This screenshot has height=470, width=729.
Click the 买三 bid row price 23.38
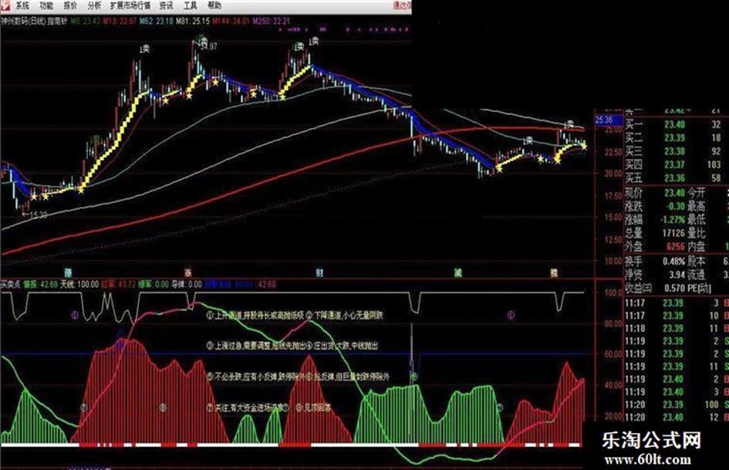(x=674, y=151)
